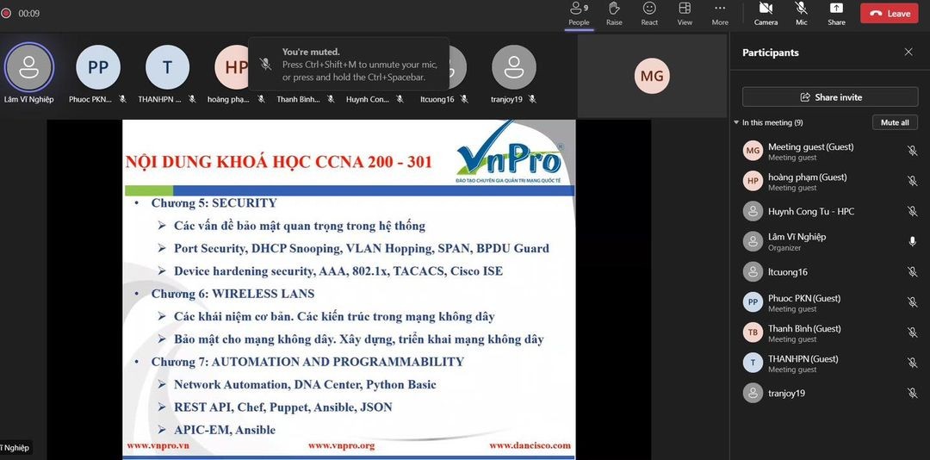
Task: Raise your hand in the meeting
Action: click(614, 15)
